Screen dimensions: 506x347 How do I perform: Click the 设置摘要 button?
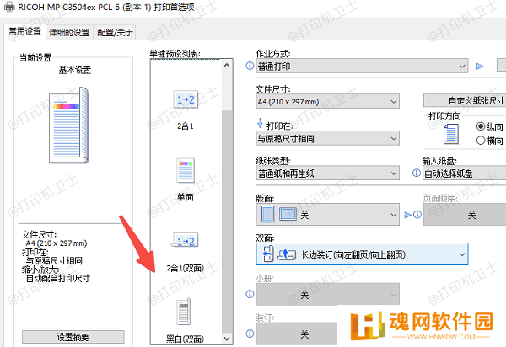tap(73, 337)
